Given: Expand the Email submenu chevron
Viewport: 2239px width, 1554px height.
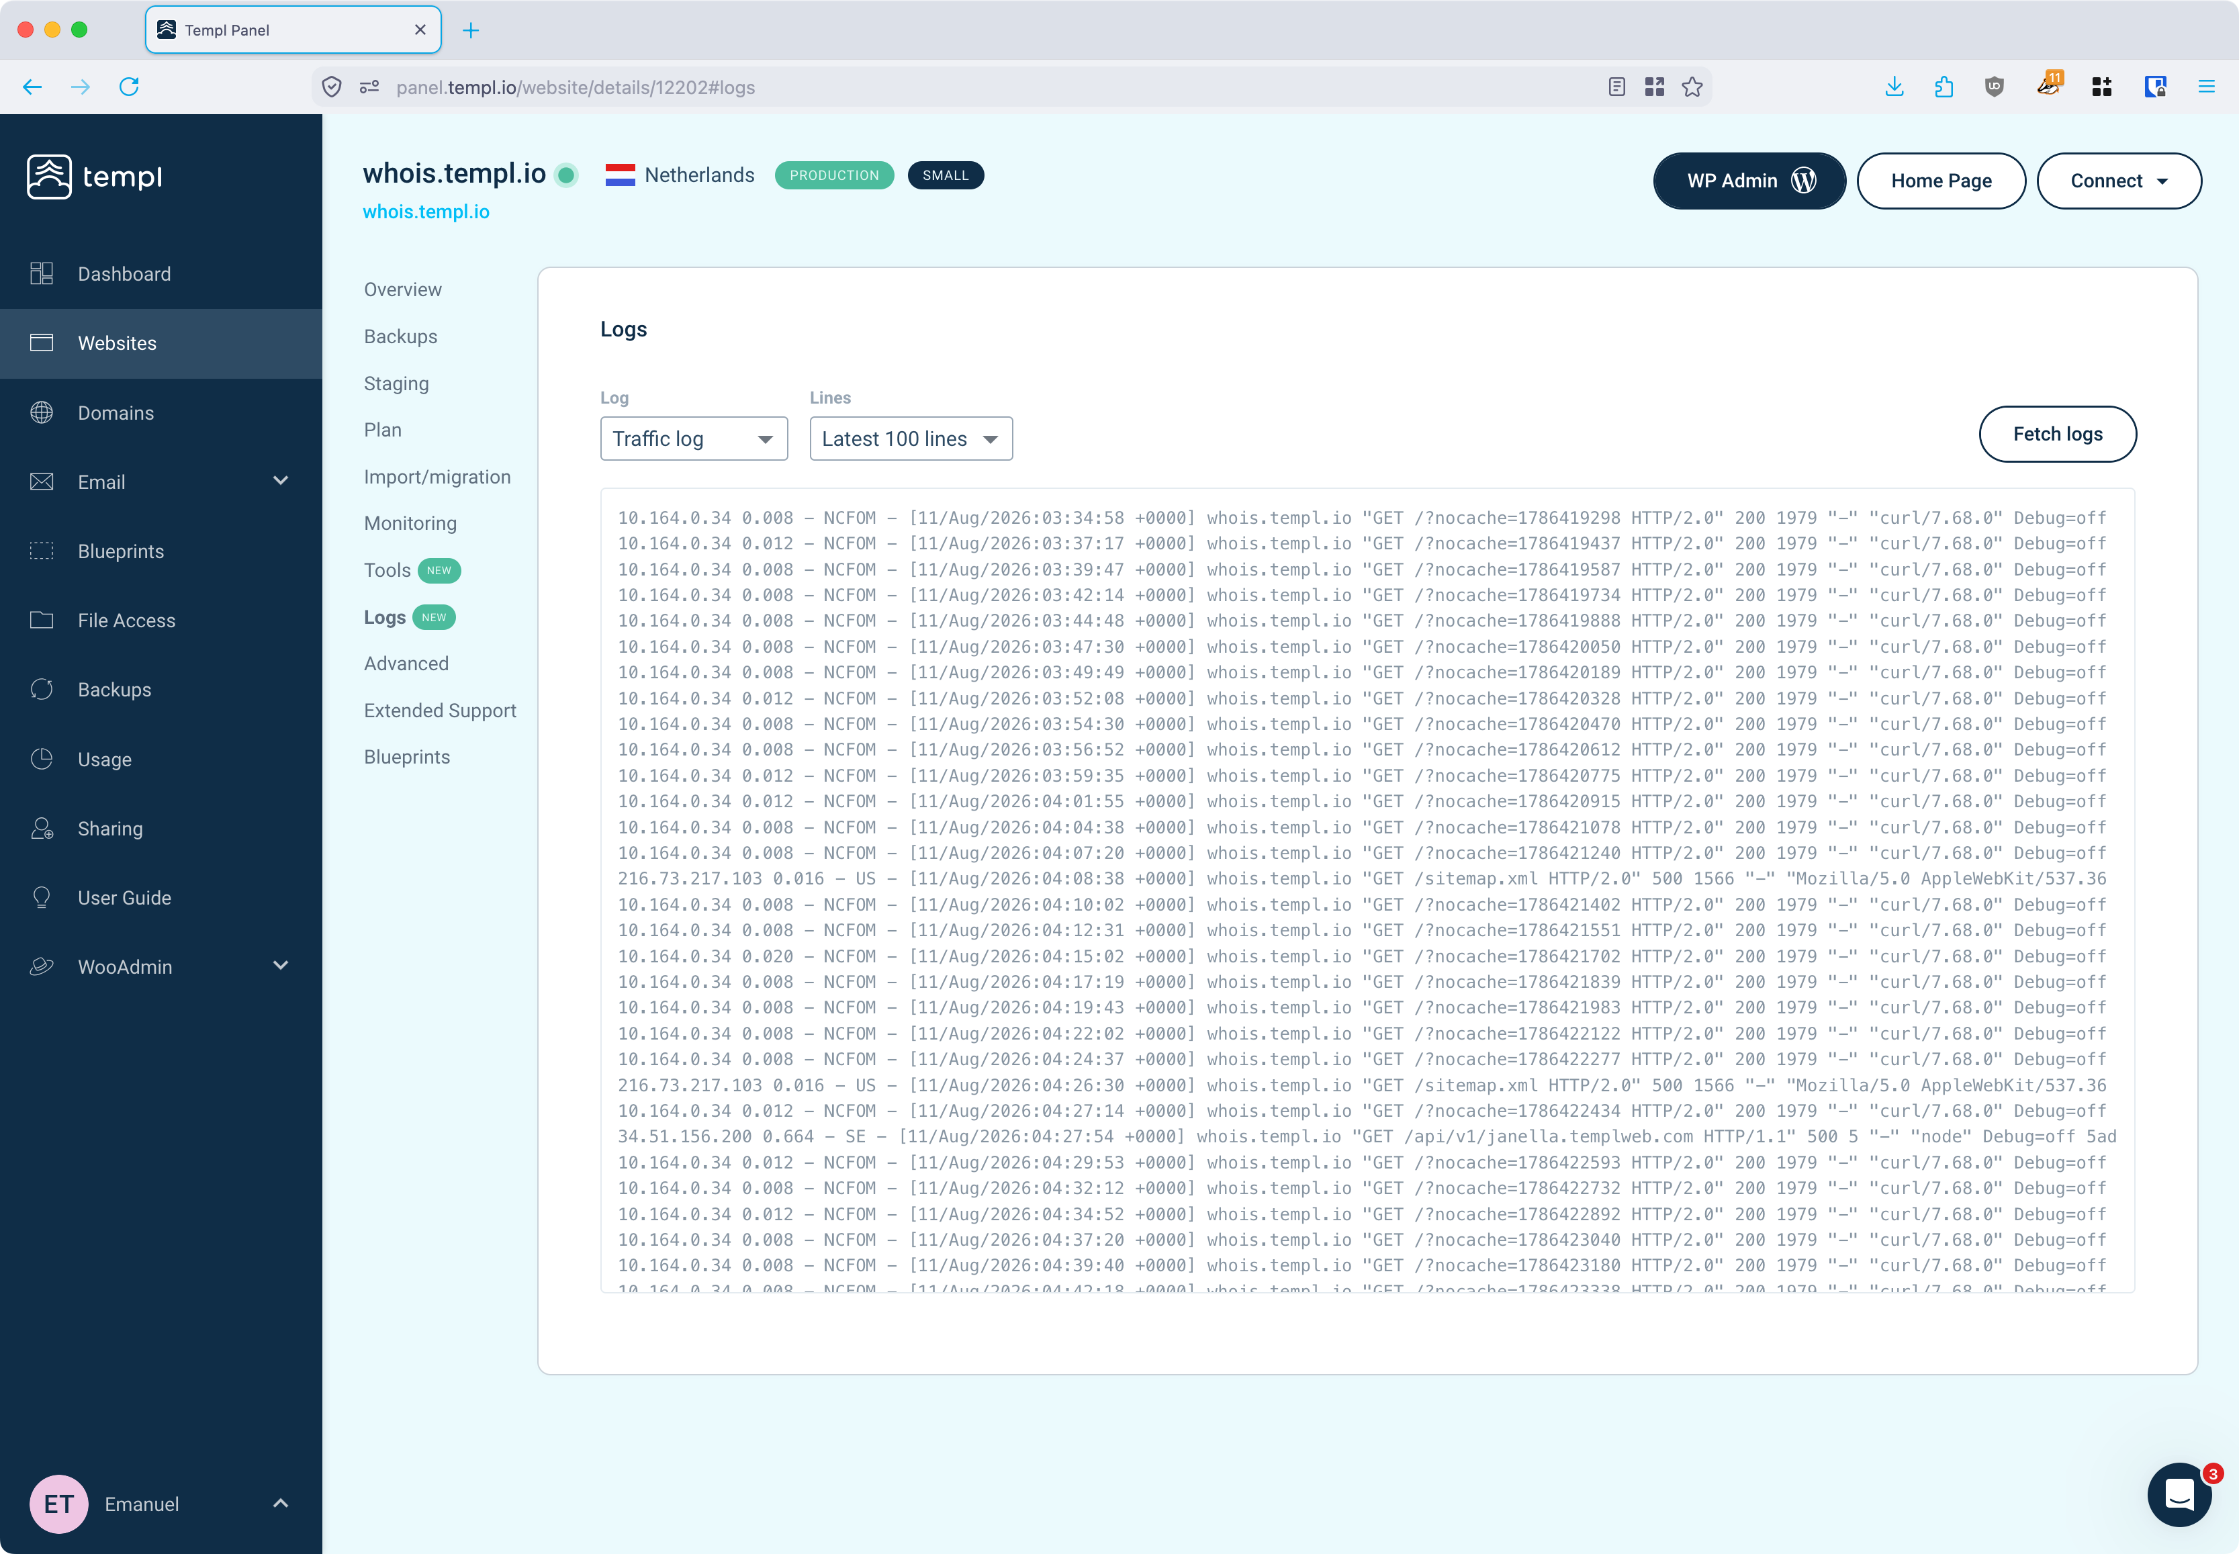Looking at the screenshot, I should (280, 480).
